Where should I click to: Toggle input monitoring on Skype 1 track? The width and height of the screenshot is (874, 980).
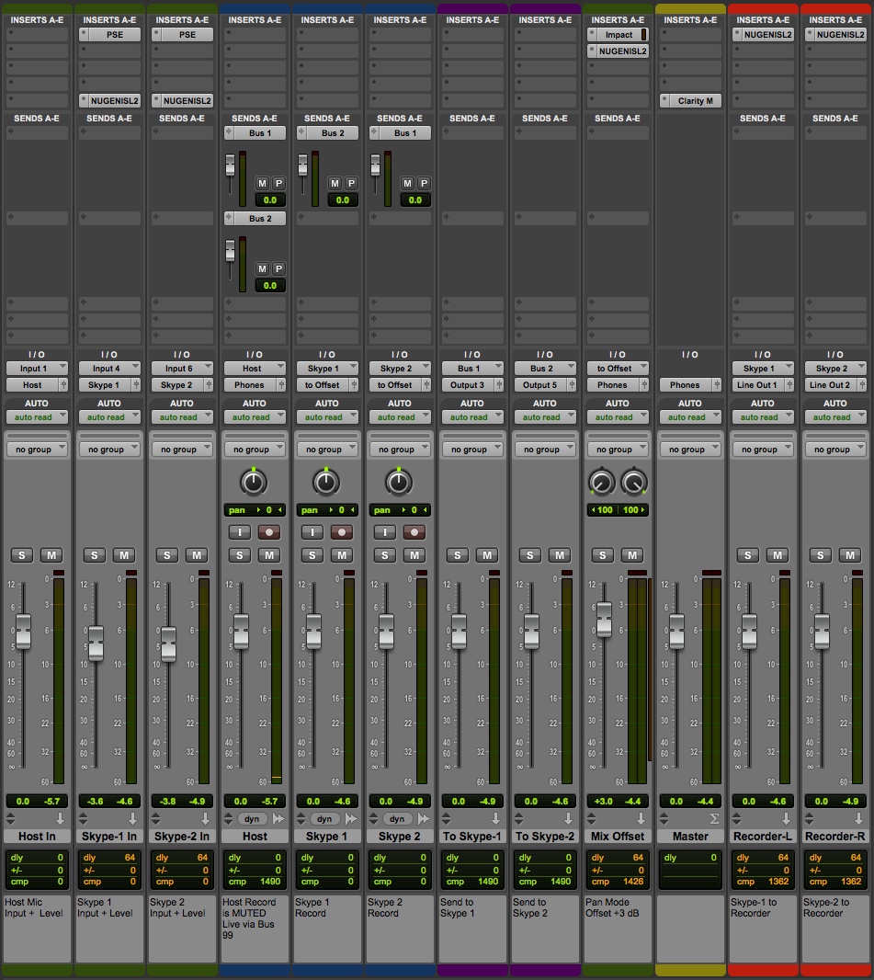[x=312, y=532]
